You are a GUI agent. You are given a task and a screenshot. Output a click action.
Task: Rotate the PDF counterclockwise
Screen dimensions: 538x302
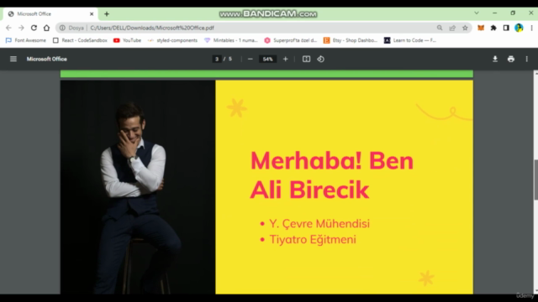(x=320, y=59)
